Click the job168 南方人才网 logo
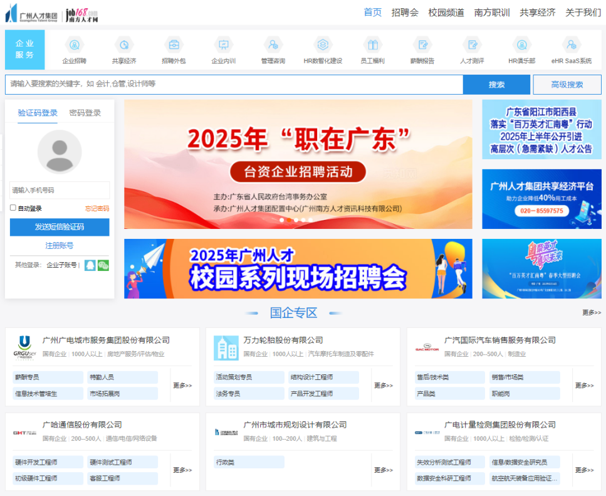 tap(81, 15)
